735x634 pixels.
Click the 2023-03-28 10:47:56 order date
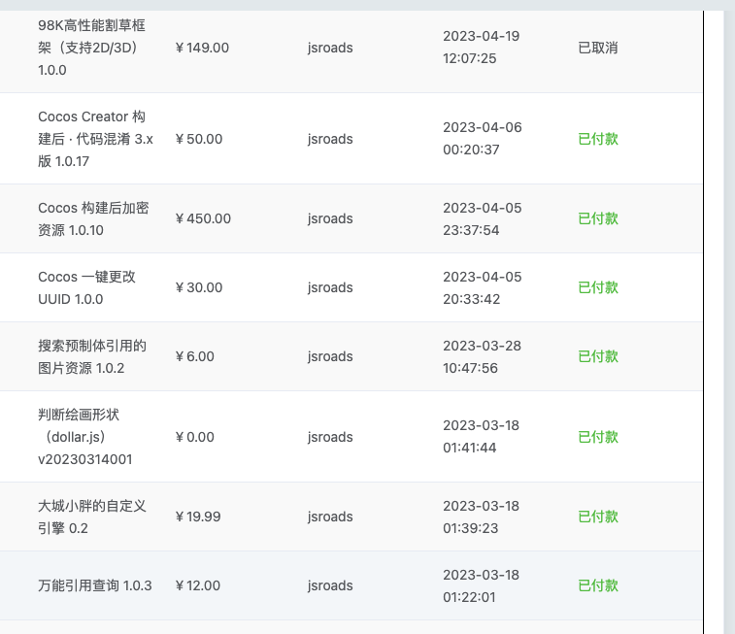tap(481, 356)
